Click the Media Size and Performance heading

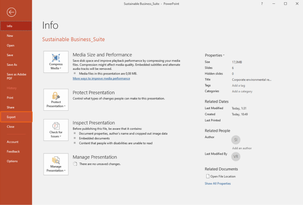(102, 55)
